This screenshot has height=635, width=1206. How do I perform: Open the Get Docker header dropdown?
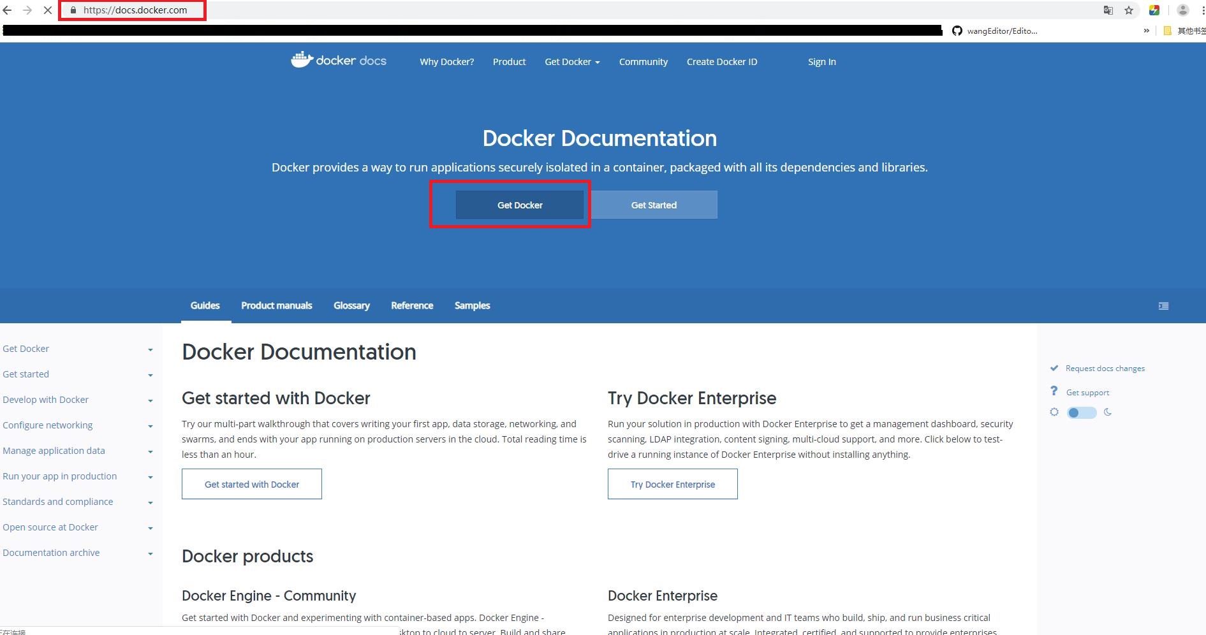click(x=572, y=62)
